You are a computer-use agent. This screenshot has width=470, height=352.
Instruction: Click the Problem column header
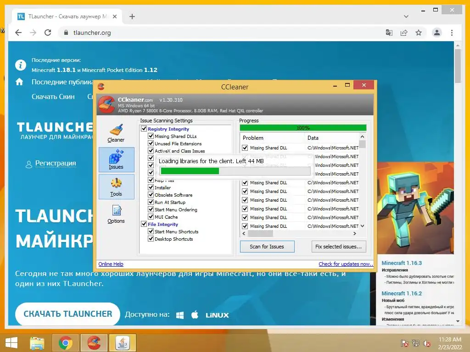(272, 137)
